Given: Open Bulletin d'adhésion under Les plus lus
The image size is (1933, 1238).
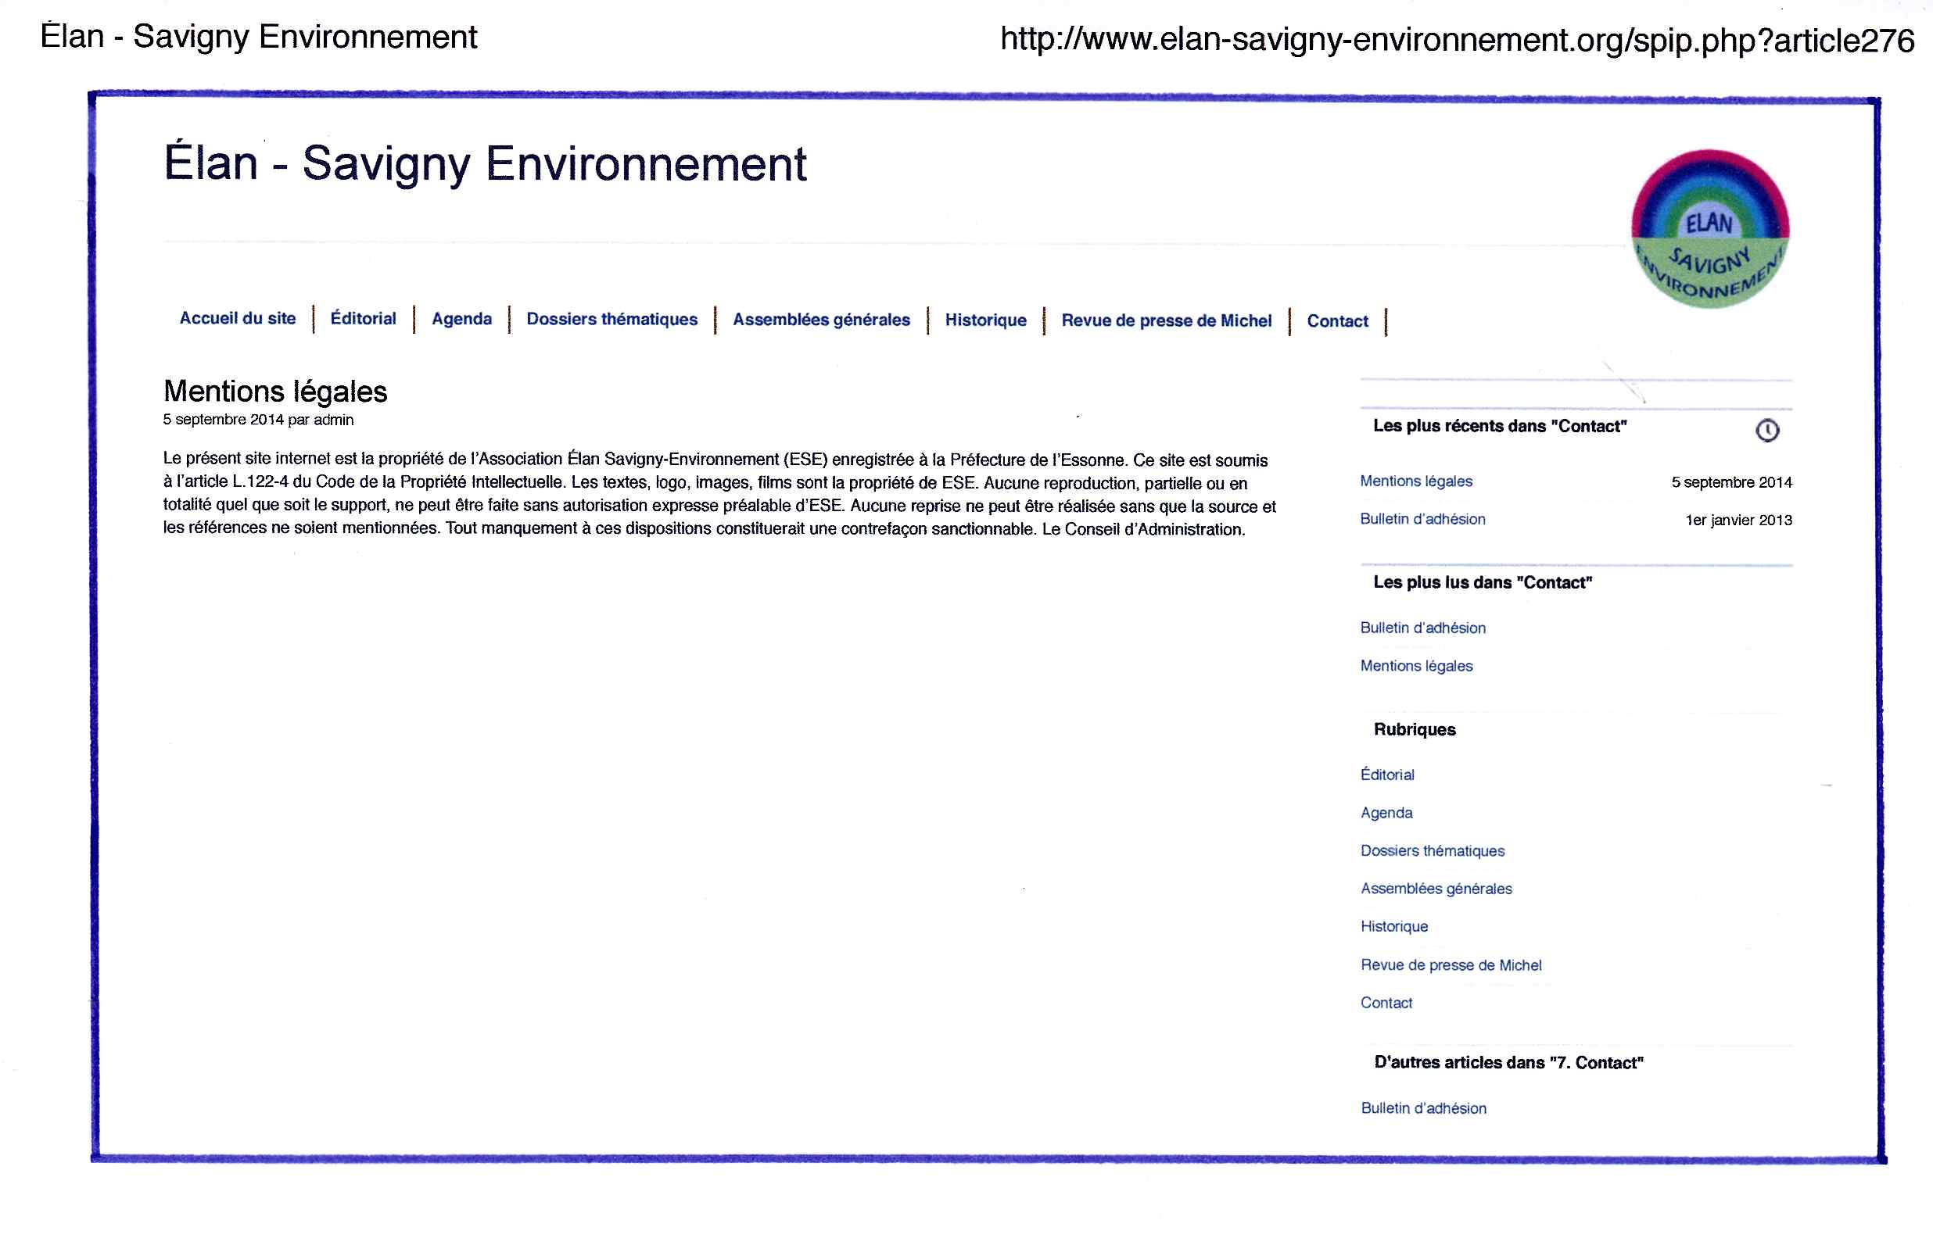Looking at the screenshot, I should [1422, 628].
